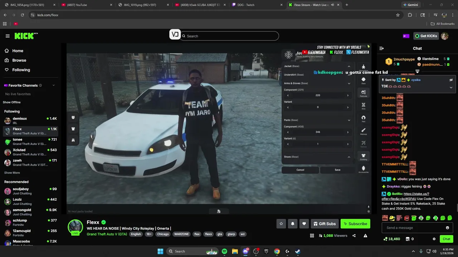Click Get KICKs button
Viewport: 458px width, 257px height.
426,36
